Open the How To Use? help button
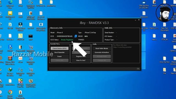 (x=81, y=61)
